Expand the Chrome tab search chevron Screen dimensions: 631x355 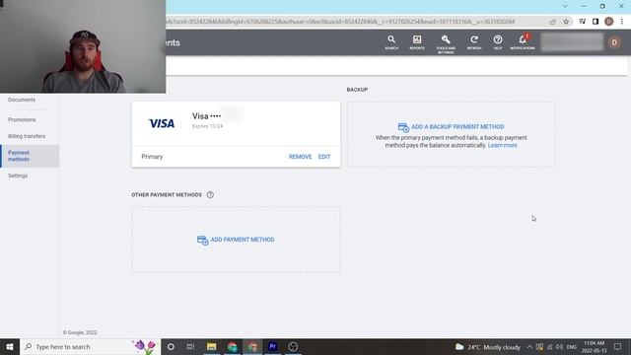(x=565, y=6)
